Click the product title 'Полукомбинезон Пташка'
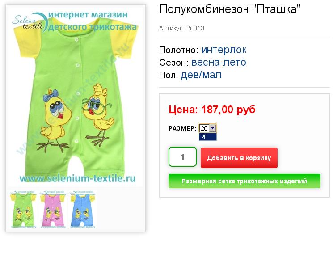The image size is (333, 270). (230, 9)
